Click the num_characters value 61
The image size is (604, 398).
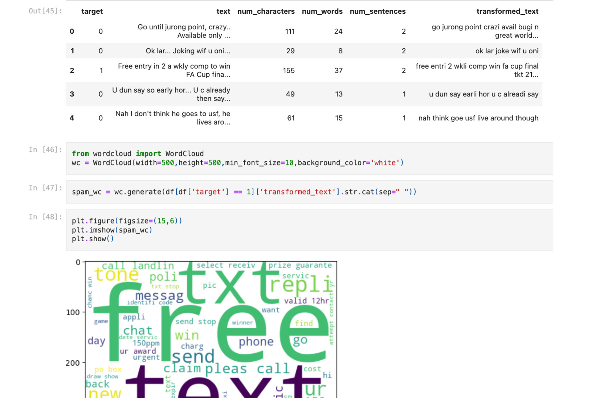pos(291,118)
